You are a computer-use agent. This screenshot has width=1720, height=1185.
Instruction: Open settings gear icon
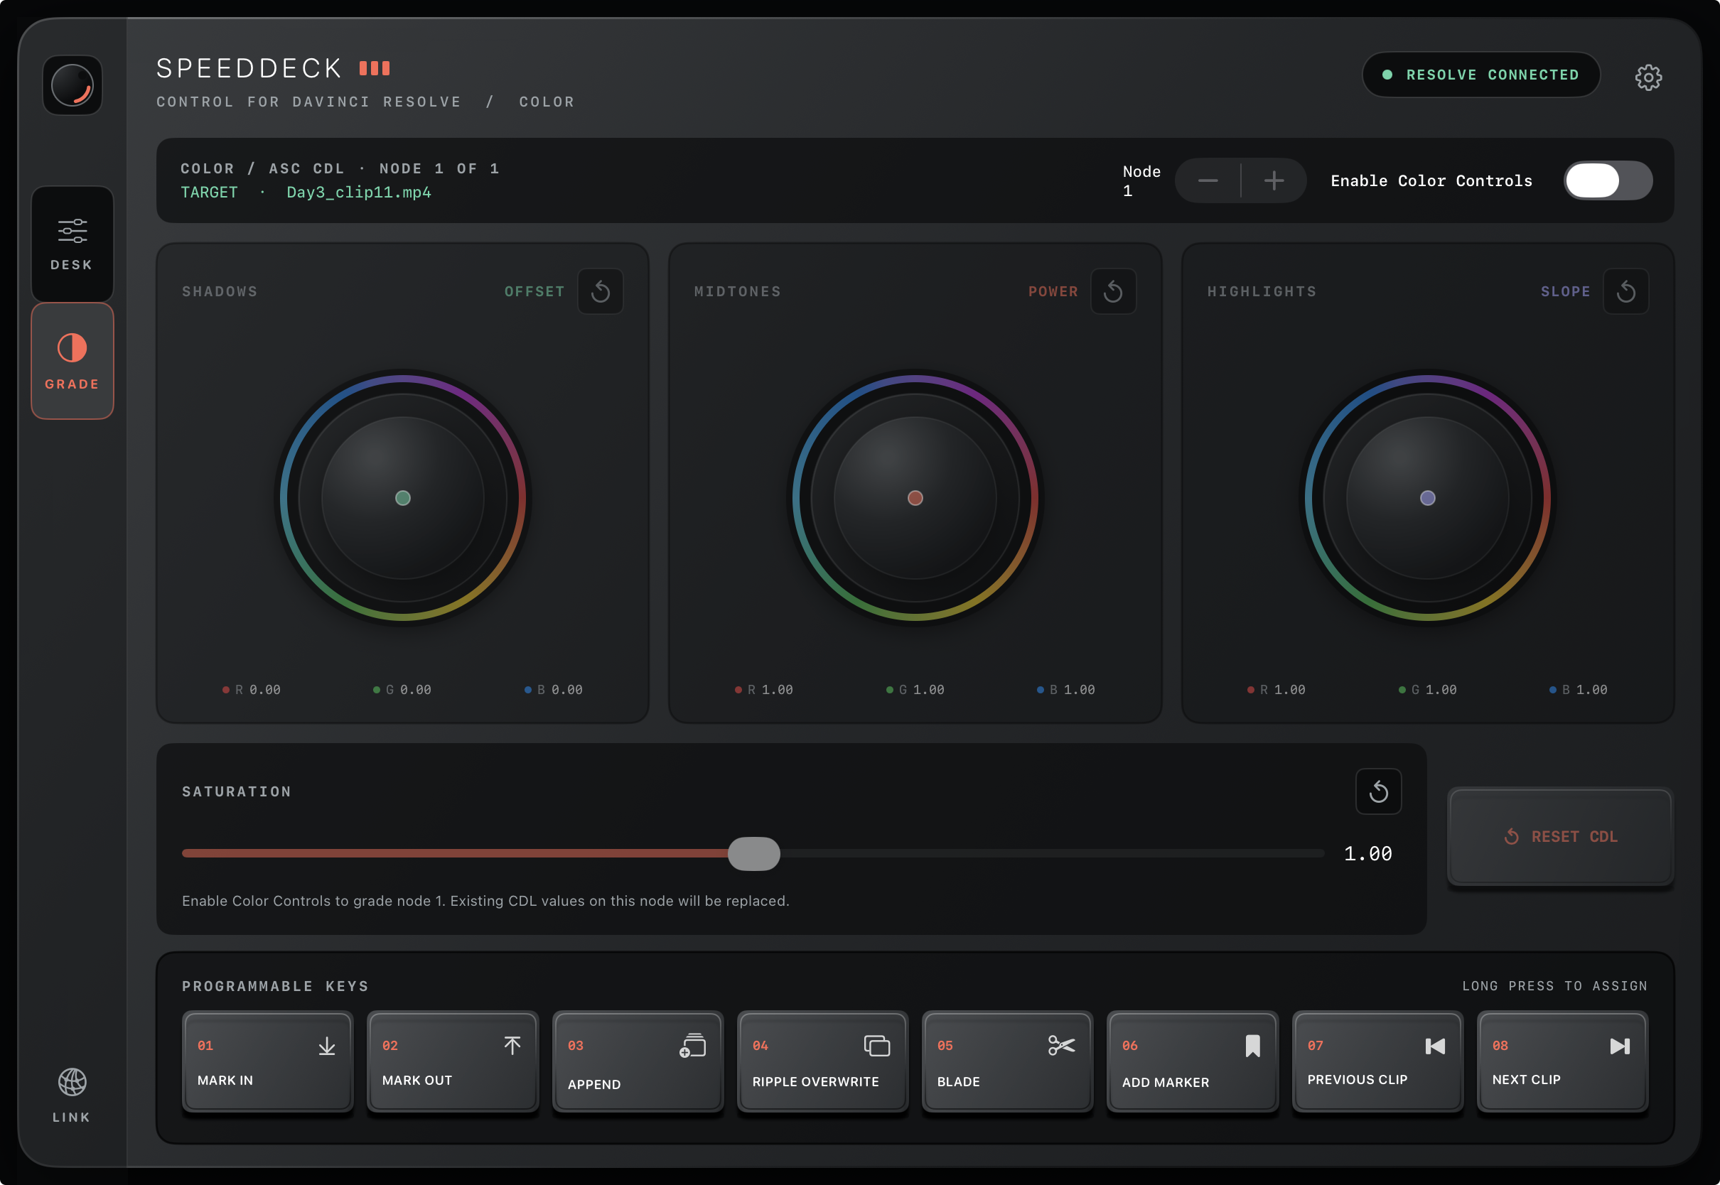point(1648,77)
